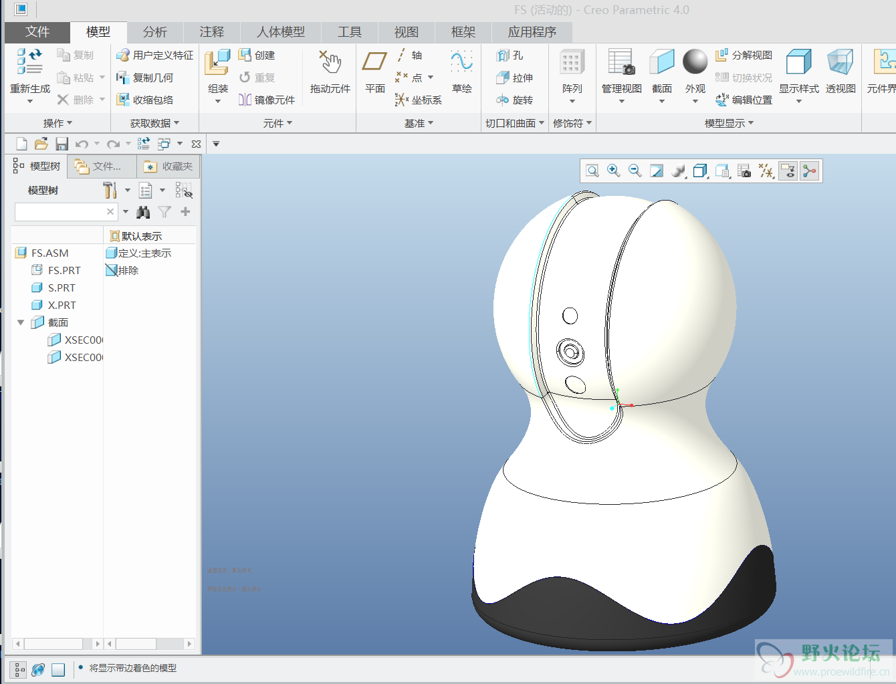The width and height of the screenshot is (896, 684).
Task: Expand the 获取数据 group dropdown
Action: point(154,123)
